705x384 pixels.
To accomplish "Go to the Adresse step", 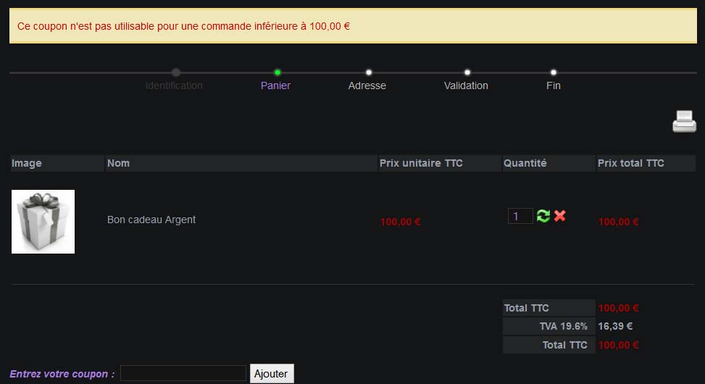I will point(367,85).
